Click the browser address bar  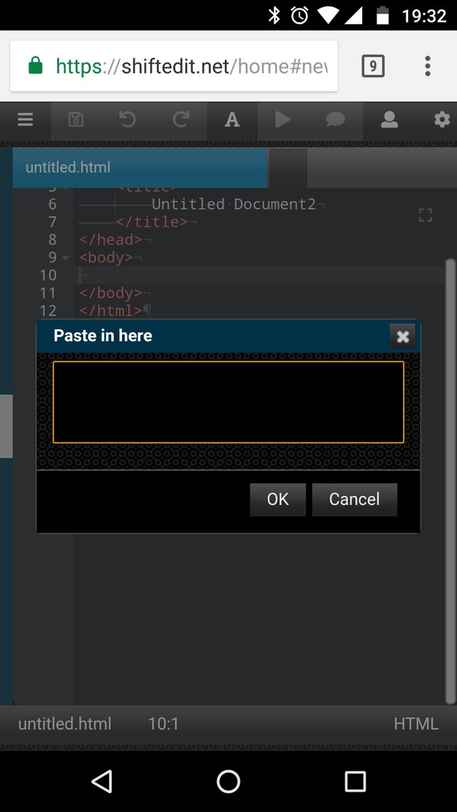tap(174, 66)
